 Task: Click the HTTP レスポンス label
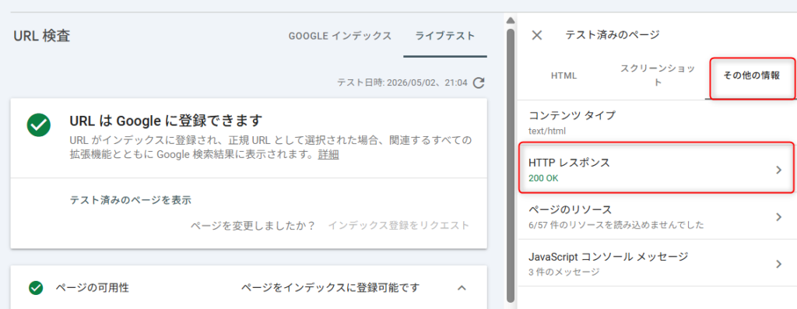[569, 163]
